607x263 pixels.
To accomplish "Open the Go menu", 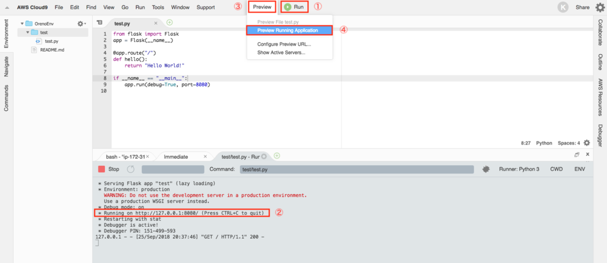I will [x=125, y=7].
